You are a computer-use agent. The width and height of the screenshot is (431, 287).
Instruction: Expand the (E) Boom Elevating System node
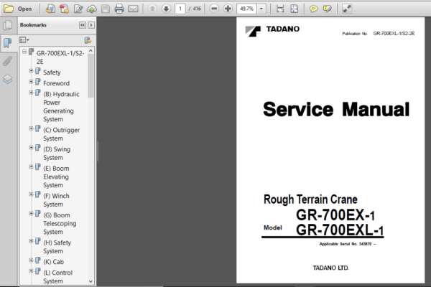point(31,166)
